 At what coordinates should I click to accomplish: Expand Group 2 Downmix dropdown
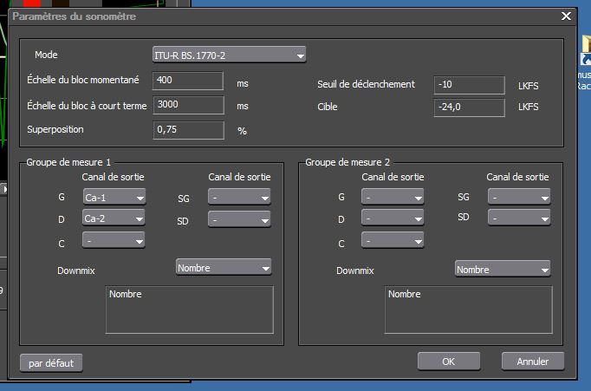click(503, 270)
